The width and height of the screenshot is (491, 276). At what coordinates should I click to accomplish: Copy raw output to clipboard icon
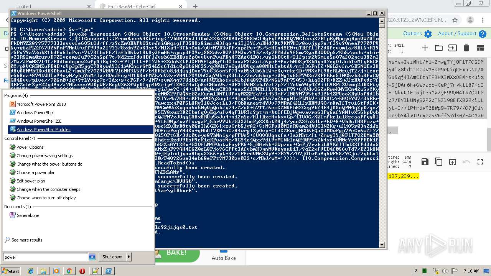pyautogui.click(x=438, y=162)
